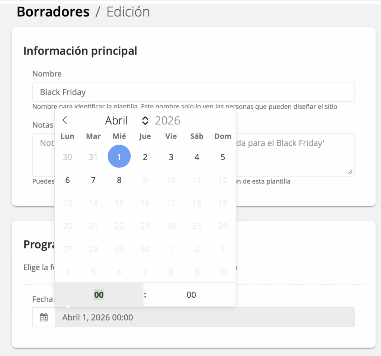This screenshot has height=356, width=381.
Task: Pick April 2 in the calendar
Action: (145, 157)
